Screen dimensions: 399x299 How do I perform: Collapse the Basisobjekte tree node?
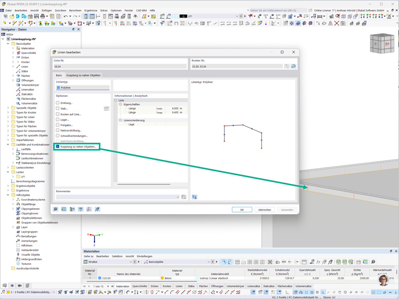[x=8, y=44]
